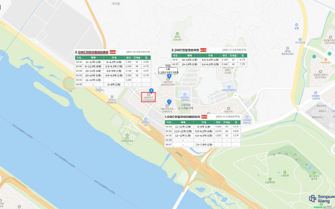Image resolution: width=335 pixels, height=209 pixels.
Task: Click red household-count badge beside title 1
Action: 204,117
